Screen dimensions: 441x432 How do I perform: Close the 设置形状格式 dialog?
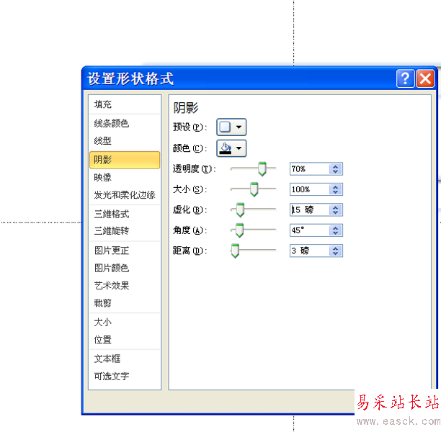(425, 78)
